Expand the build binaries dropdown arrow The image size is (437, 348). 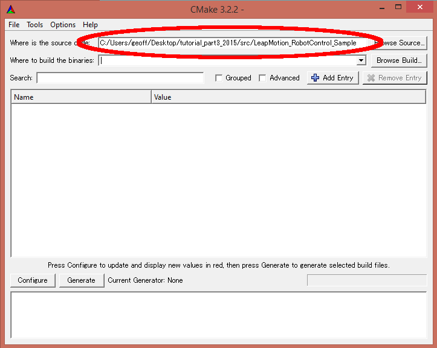[x=361, y=60]
